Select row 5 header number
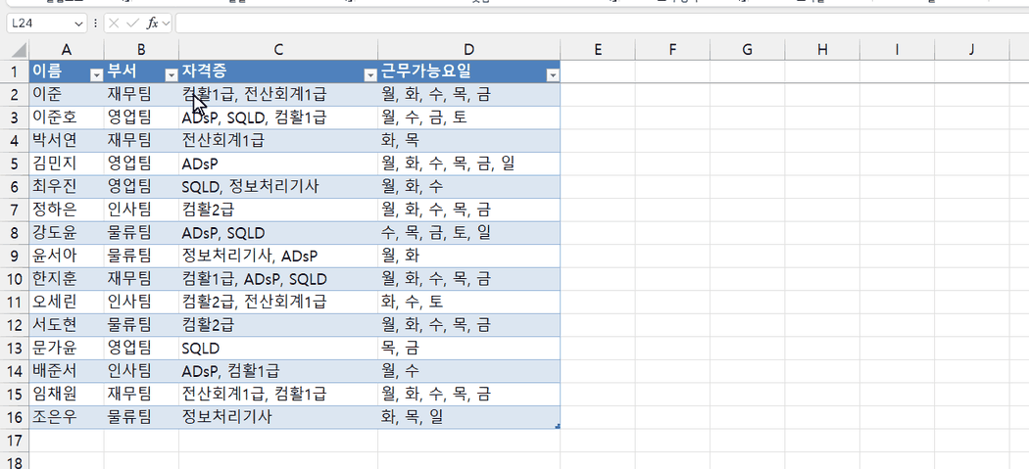Viewport: 1029px width, 469px height. click(15, 164)
